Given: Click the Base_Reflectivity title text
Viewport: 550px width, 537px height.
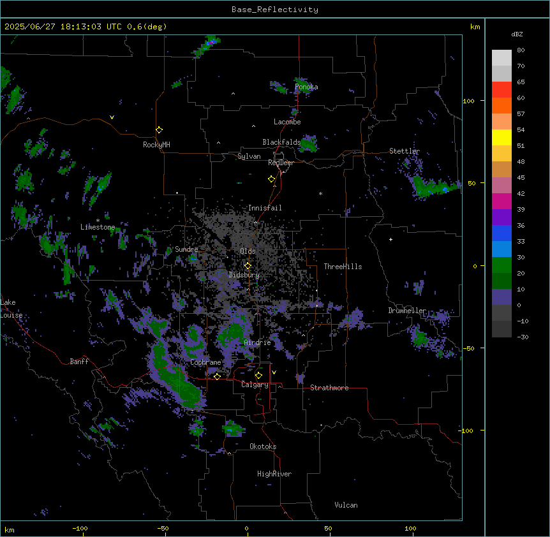Looking at the screenshot, I should click(275, 10).
